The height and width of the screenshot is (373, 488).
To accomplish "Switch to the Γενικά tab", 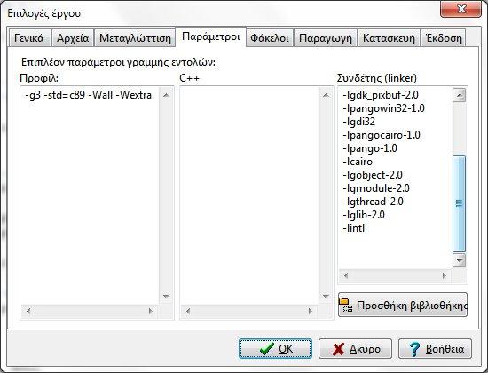I will click(x=29, y=38).
